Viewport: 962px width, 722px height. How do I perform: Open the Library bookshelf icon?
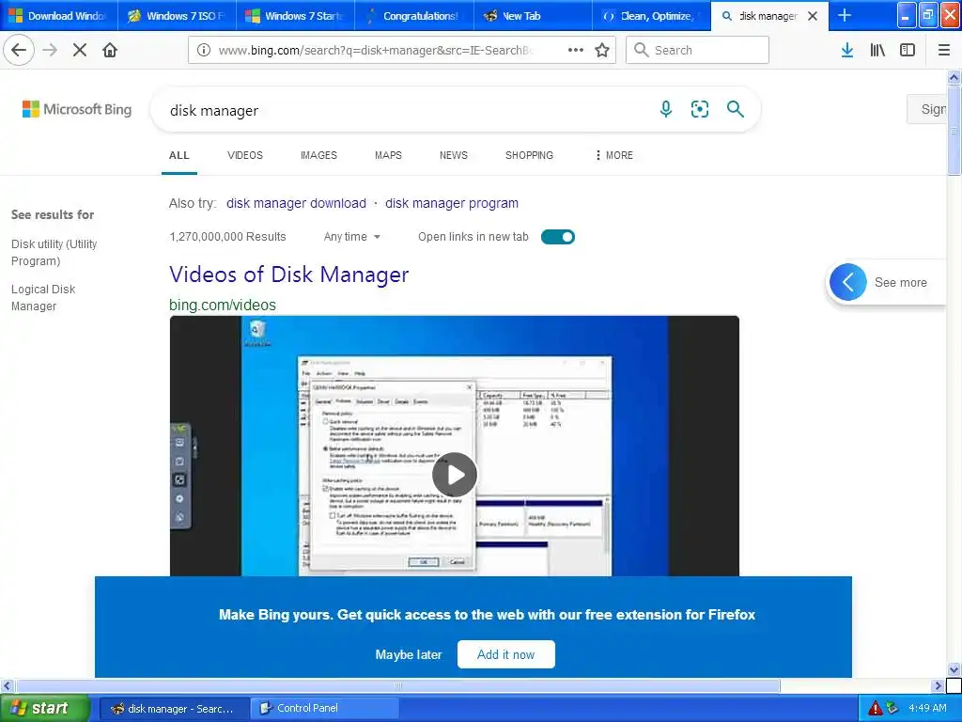tap(877, 50)
